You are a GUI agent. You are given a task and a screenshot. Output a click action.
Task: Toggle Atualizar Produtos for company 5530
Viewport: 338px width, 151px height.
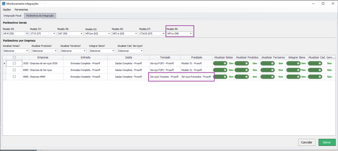(x=242, y=63)
